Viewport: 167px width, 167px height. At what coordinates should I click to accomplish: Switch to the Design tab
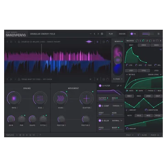[122, 34]
